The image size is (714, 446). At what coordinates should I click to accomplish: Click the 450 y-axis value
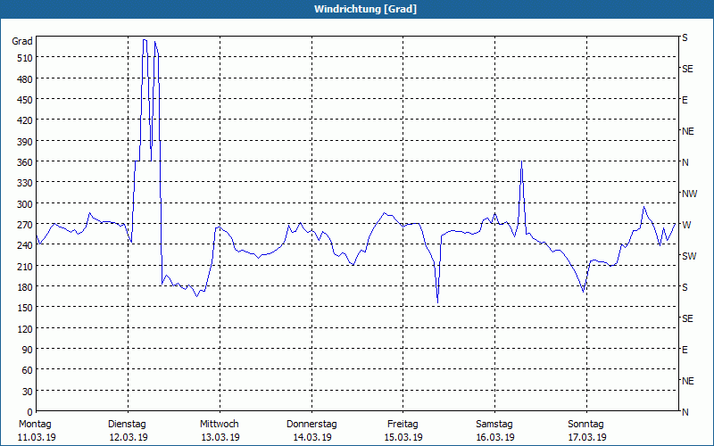click(25, 100)
